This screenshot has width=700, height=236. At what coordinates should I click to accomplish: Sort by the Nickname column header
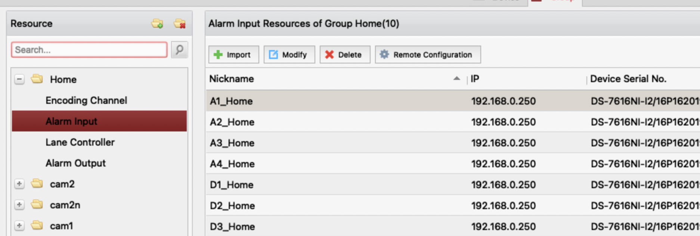click(x=232, y=79)
